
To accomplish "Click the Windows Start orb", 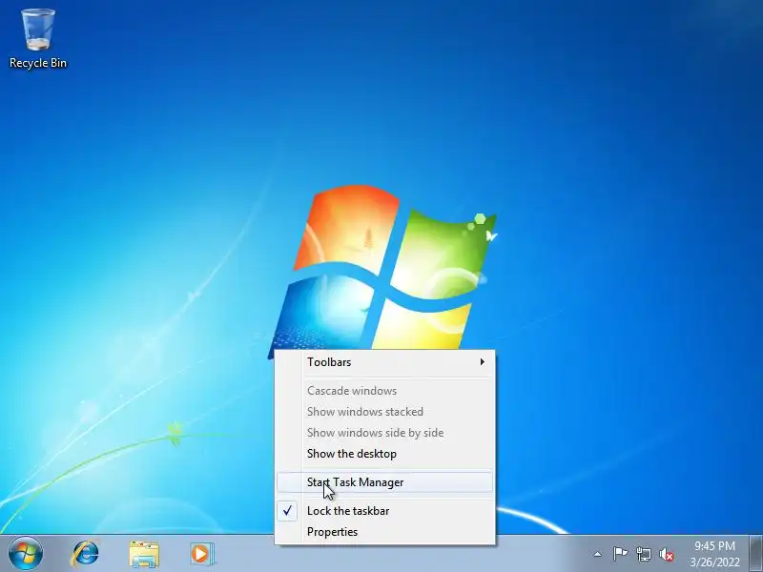I will pyautogui.click(x=26, y=554).
